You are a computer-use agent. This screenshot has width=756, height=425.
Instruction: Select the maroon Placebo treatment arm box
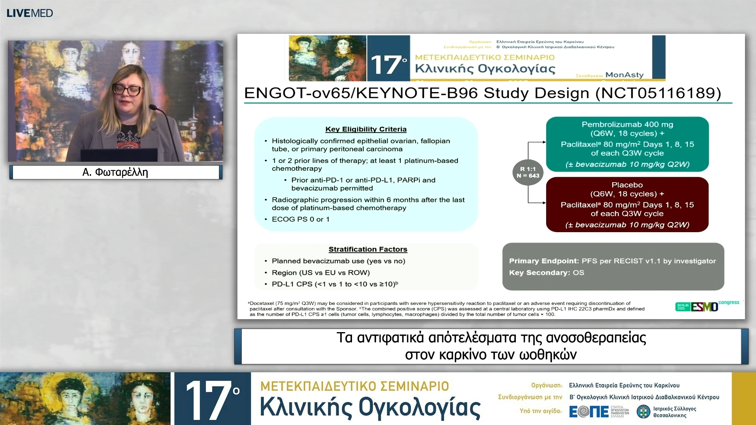click(627, 205)
